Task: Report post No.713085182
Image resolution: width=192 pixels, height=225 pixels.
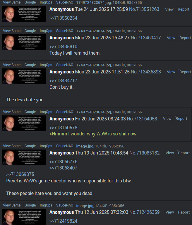Action: pyautogui.click(x=184, y=153)
